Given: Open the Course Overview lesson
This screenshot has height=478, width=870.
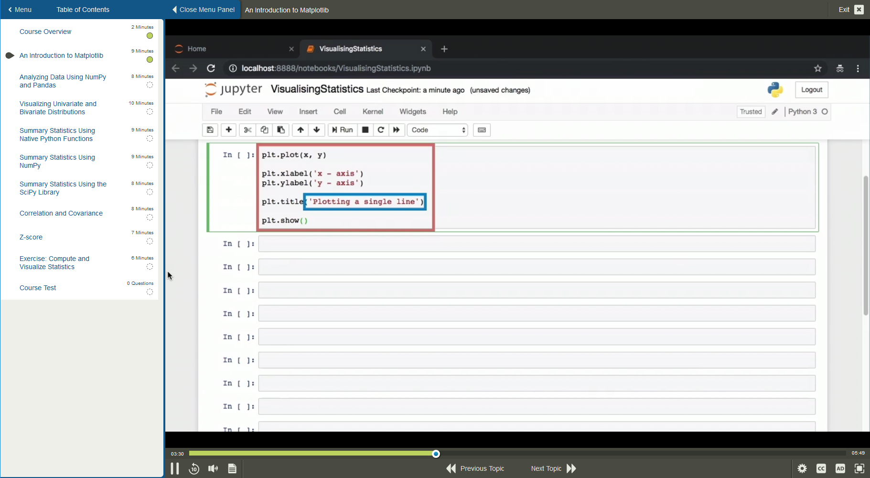Looking at the screenshot, I should click(45, 32).
